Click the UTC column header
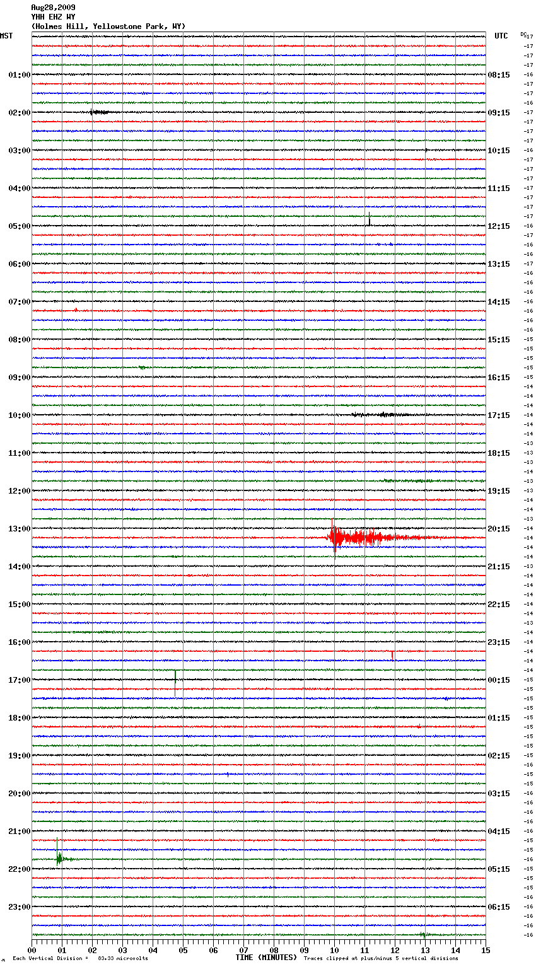The height and width of the screenshot is (967, 536). click(501, 36)
